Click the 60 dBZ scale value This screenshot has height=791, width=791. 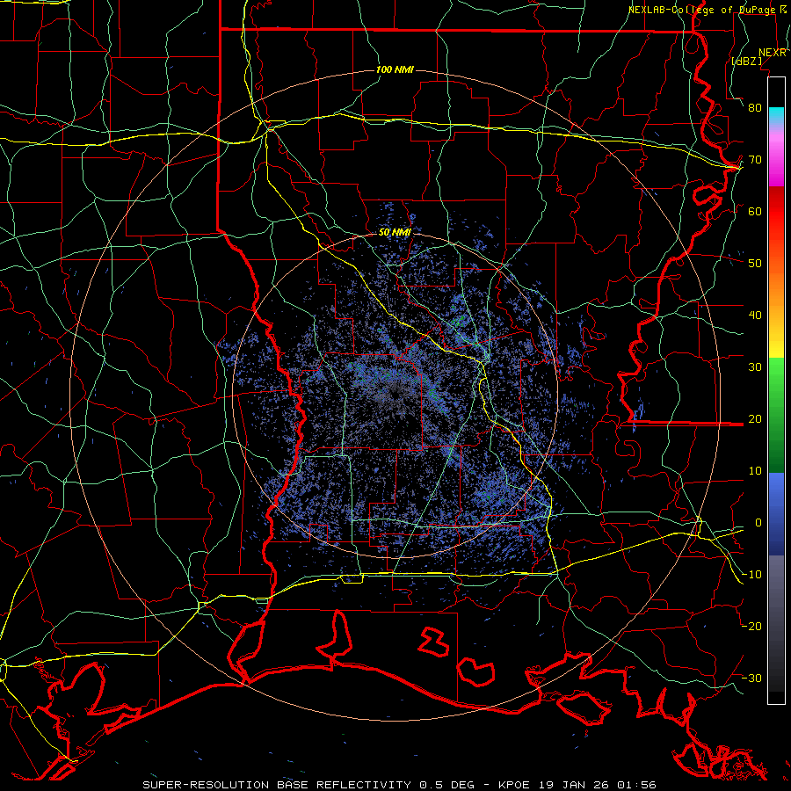(x=755, y=211)
